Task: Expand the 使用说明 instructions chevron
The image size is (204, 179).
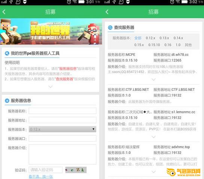Action: tap(50, 87)
